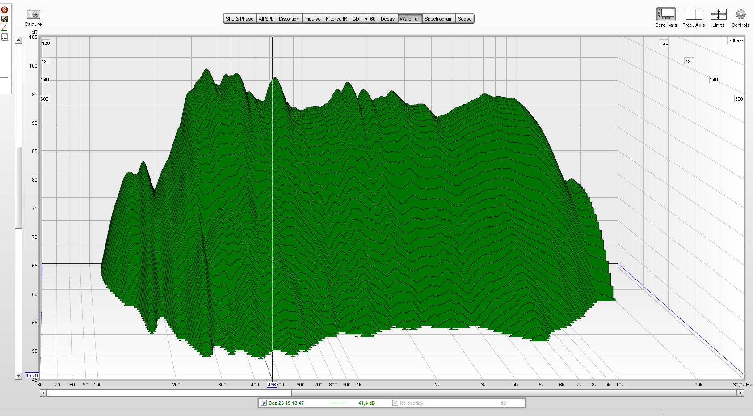
Task: Click the save measurement floppy icon
Action: tap(4, 19)
